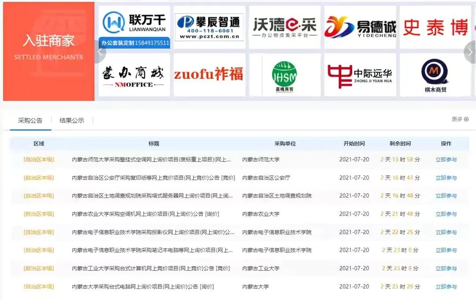Viewport: 476px width, 300px height.
Task: Click the 更多 link with arrow icon
Action: pos(460,119)
